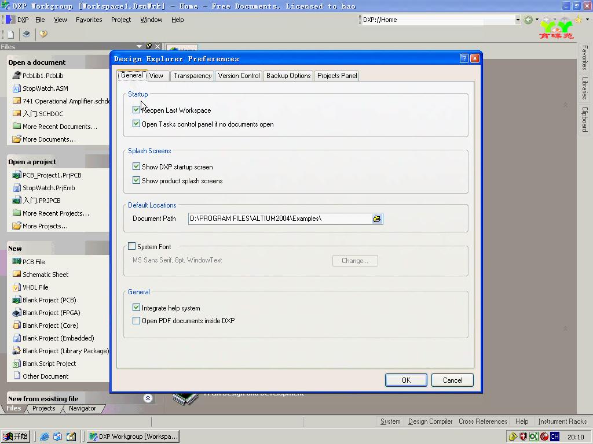Click Design Compiler status bar button
The height and width of the screenshot is (444, 593).
(x=430, y=421)
